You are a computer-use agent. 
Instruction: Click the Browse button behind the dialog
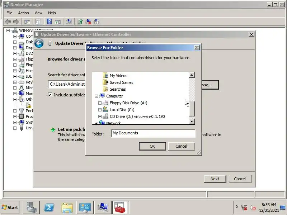(x=210, y=85)
